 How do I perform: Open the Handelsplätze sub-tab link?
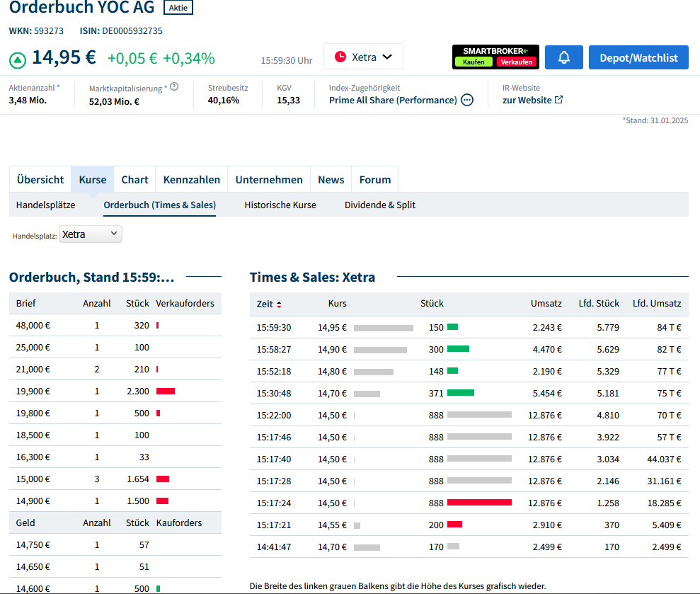pyautogui.click(x=45, y=205)
